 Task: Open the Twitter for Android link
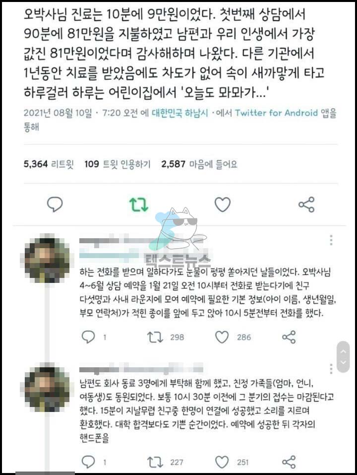pyautogui.click(x=277, y=113)
